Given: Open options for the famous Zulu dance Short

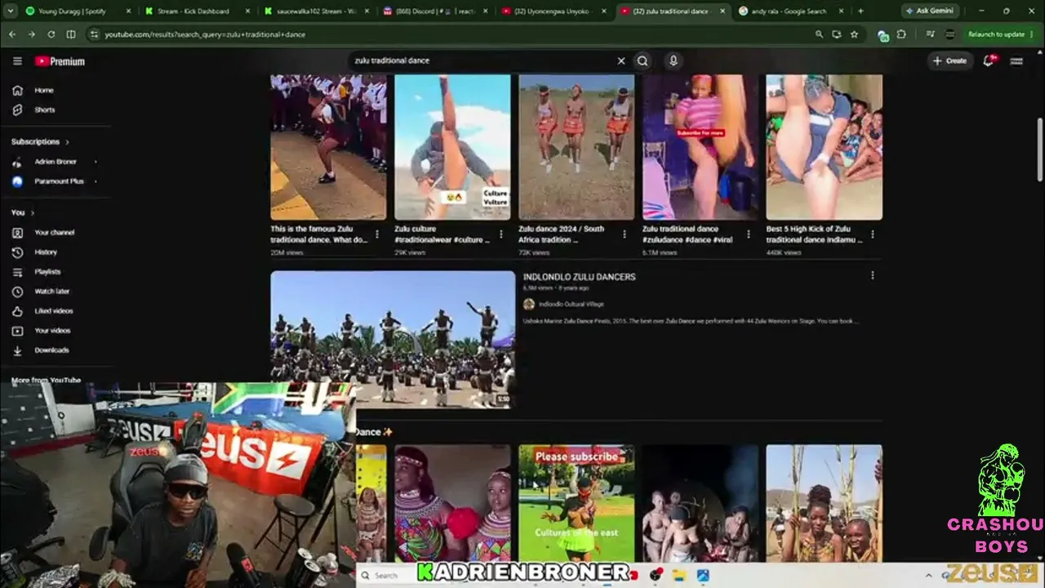Looking at the screenshot, I should click(376, 234).
